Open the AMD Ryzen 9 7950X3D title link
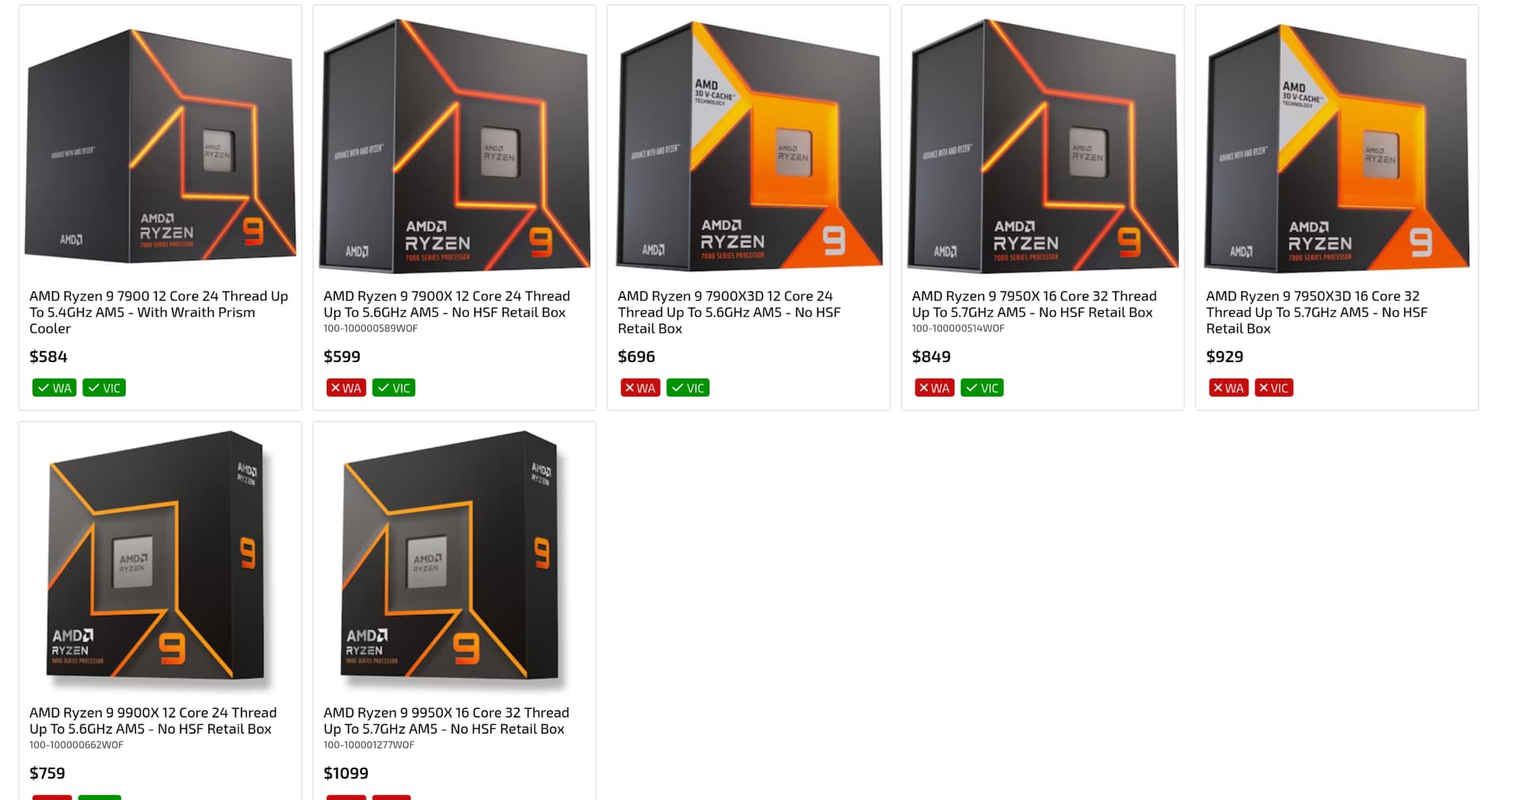The width and height of the screenshot is (1519, 800). [1316, 312]
